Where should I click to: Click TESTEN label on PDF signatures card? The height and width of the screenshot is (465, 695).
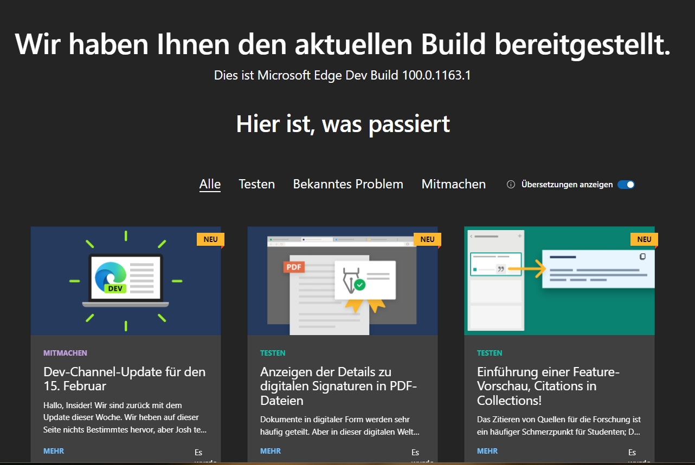click(x=273, y=353)
